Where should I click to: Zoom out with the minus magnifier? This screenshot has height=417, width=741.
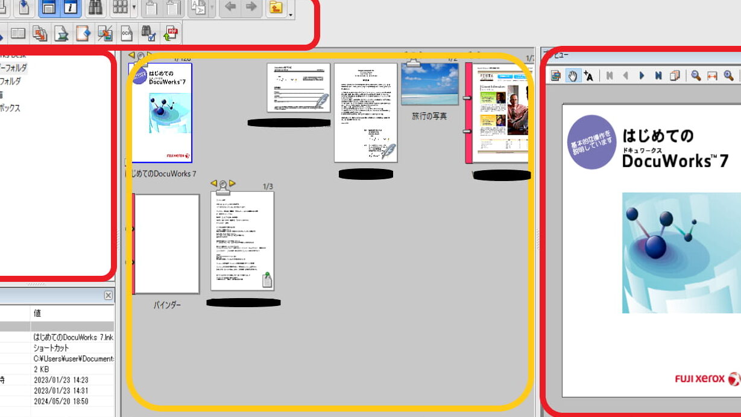tap(696, 75)
